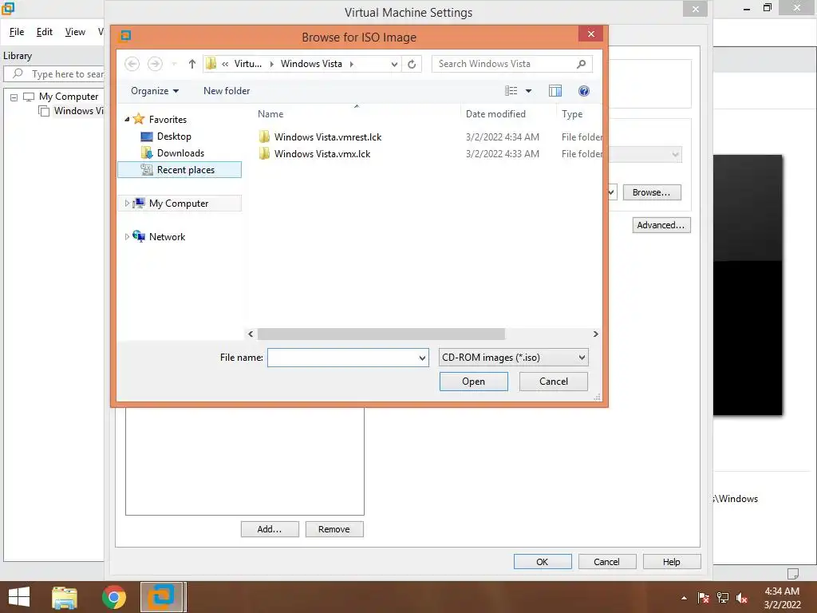Viewport: 817px width, 613px height.
Task: Select Network in navigation pane
Action: click(167, 236)
